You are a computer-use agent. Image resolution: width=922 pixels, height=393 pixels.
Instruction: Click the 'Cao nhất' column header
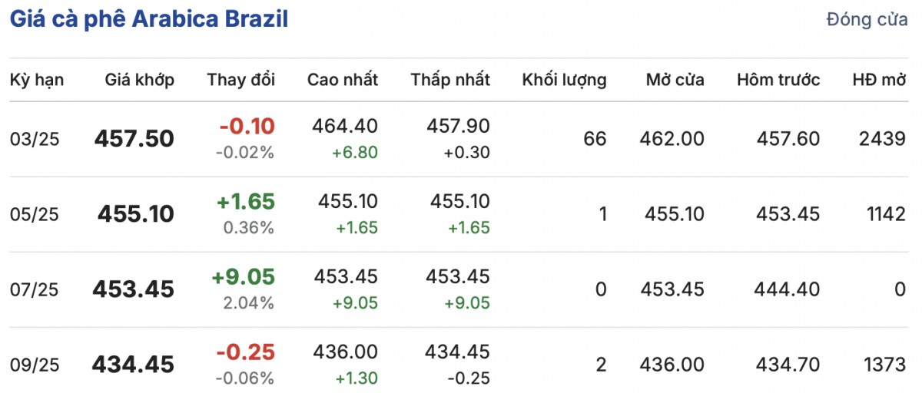343,80
